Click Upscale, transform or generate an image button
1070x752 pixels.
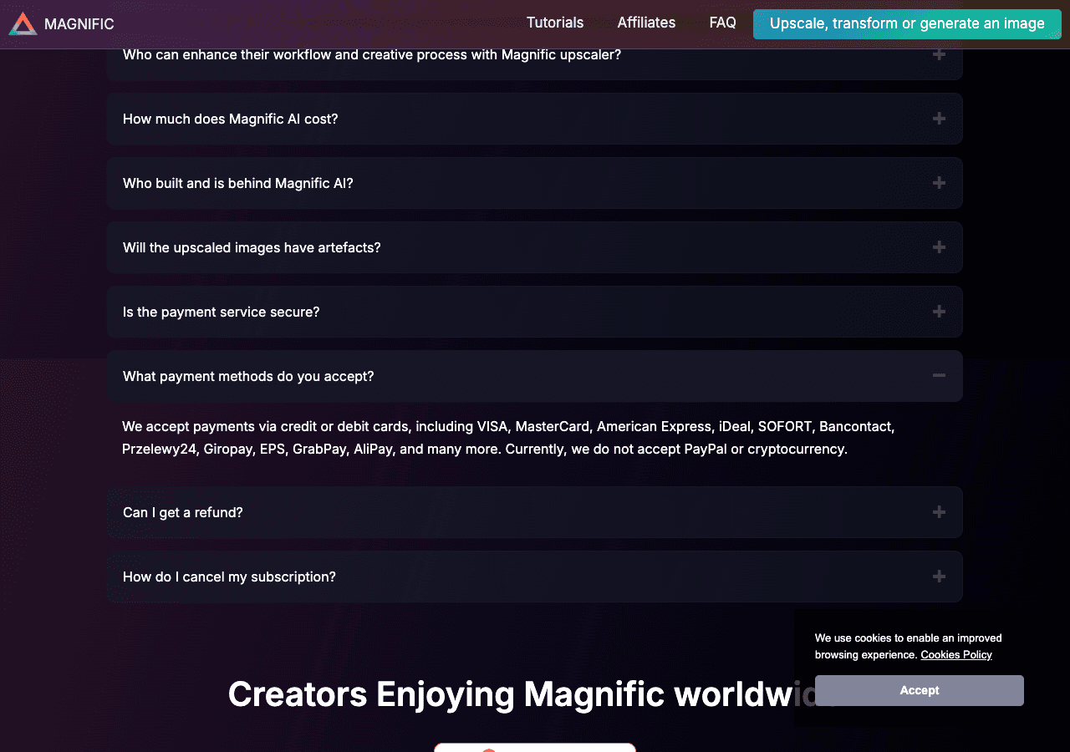[907, 23]
